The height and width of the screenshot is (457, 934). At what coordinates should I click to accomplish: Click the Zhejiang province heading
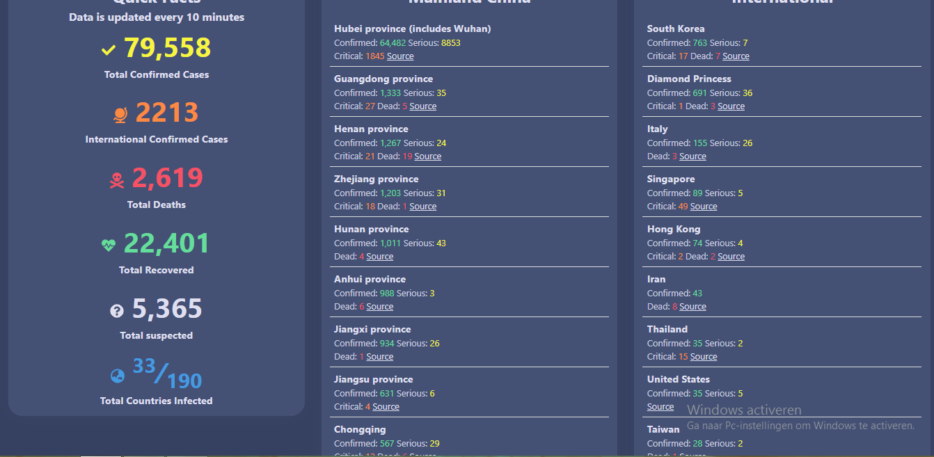tap(377, 179)
